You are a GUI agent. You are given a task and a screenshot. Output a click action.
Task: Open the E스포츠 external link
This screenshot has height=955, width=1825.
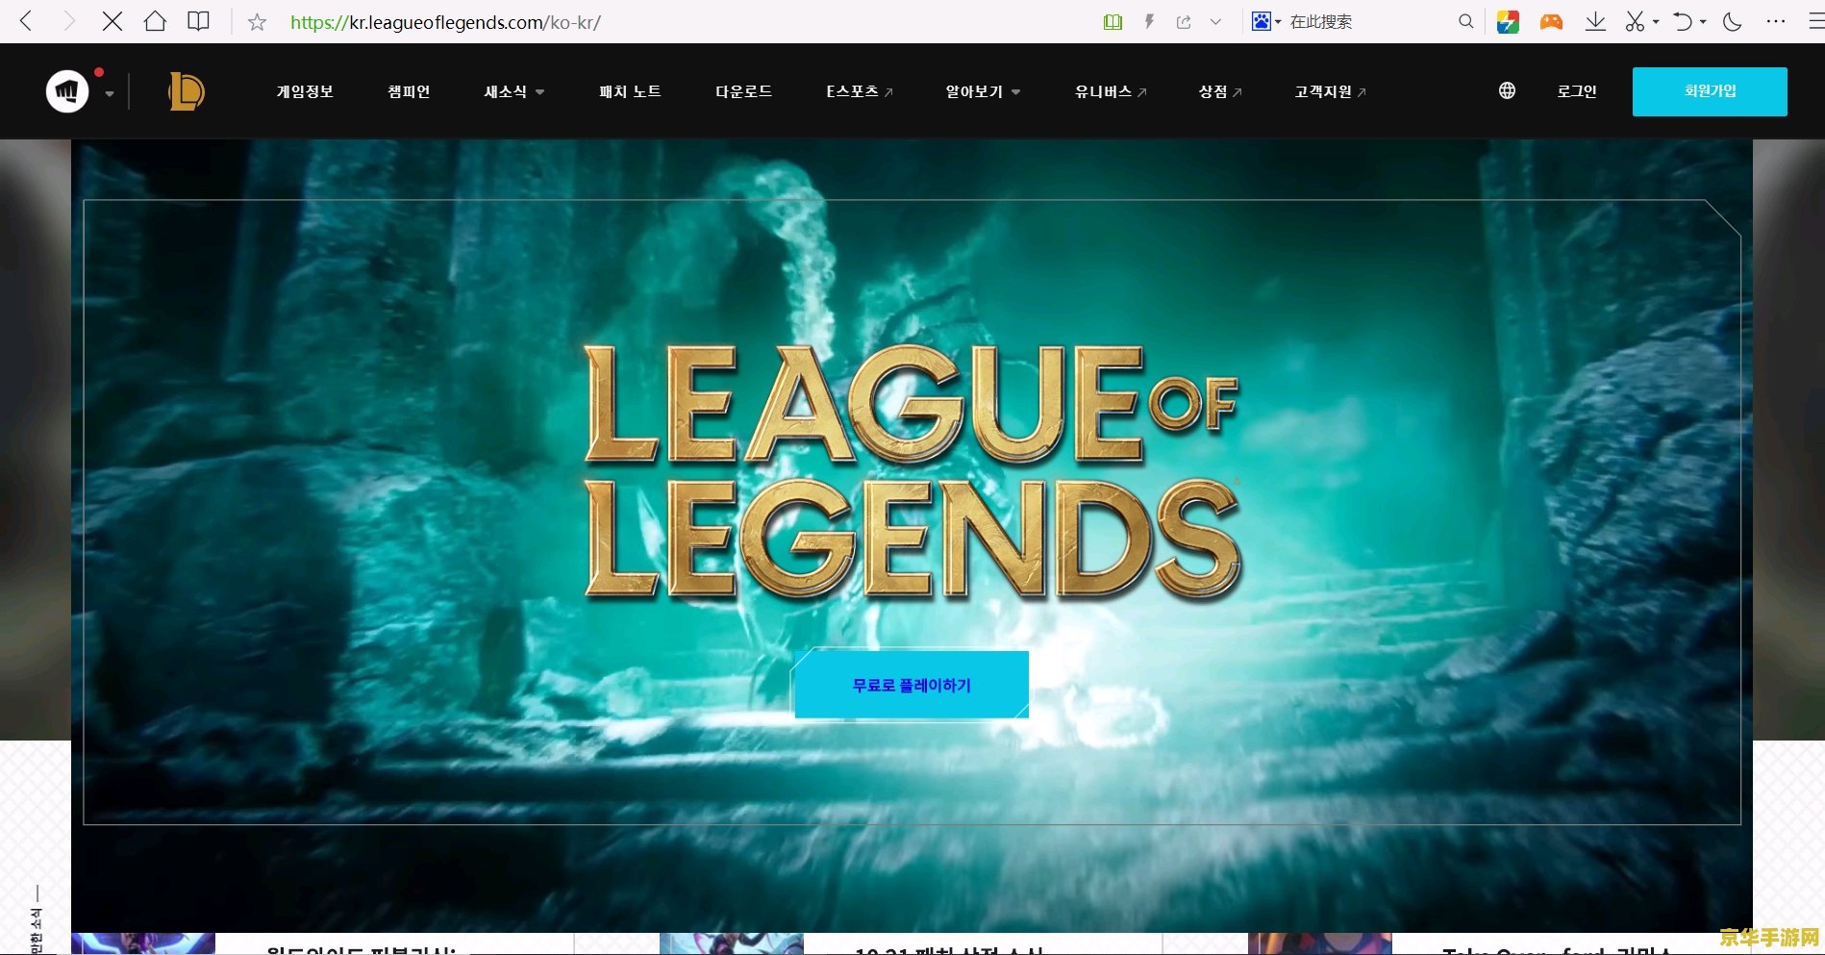860,91
